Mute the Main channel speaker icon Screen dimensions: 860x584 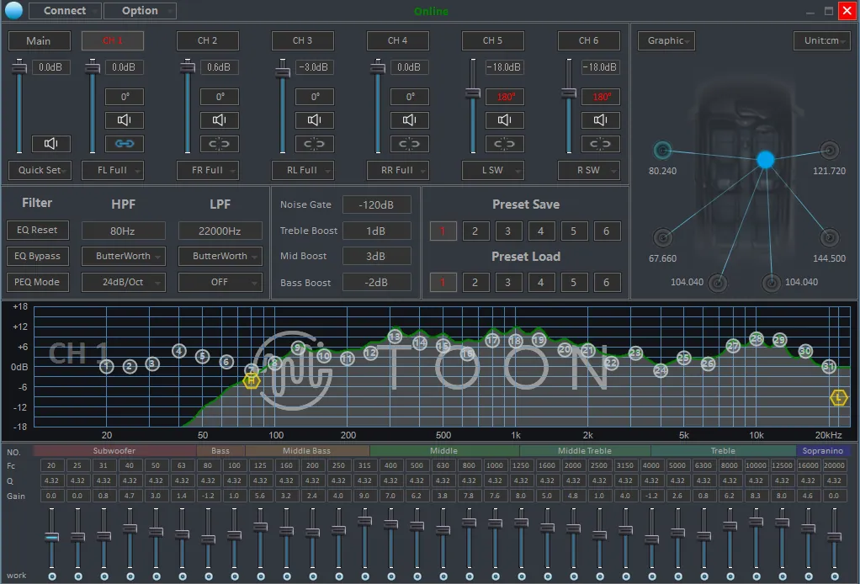pos(50,144)
